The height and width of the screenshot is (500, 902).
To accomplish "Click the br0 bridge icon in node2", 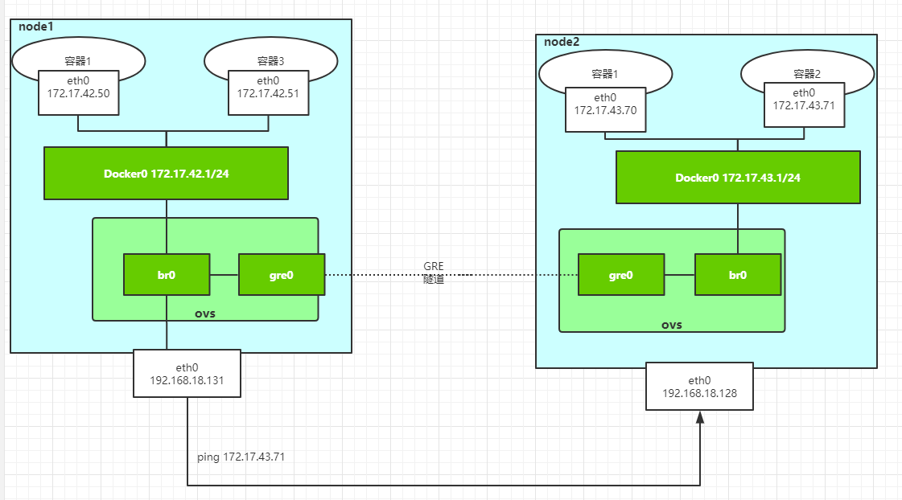I will click(738, 274).
